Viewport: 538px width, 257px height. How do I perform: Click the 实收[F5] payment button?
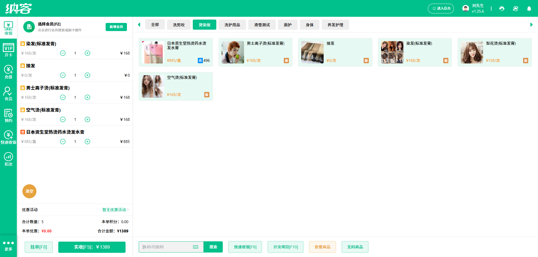click(x=92, y=247)
